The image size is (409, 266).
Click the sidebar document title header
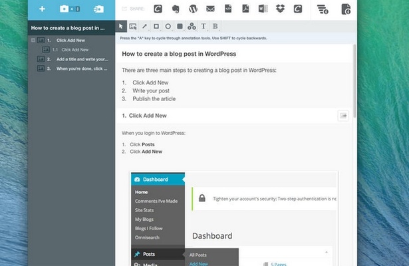coord(71,28)
